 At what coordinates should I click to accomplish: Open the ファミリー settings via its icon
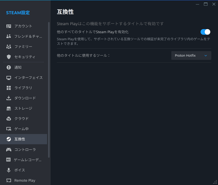(x=9, y=47)
